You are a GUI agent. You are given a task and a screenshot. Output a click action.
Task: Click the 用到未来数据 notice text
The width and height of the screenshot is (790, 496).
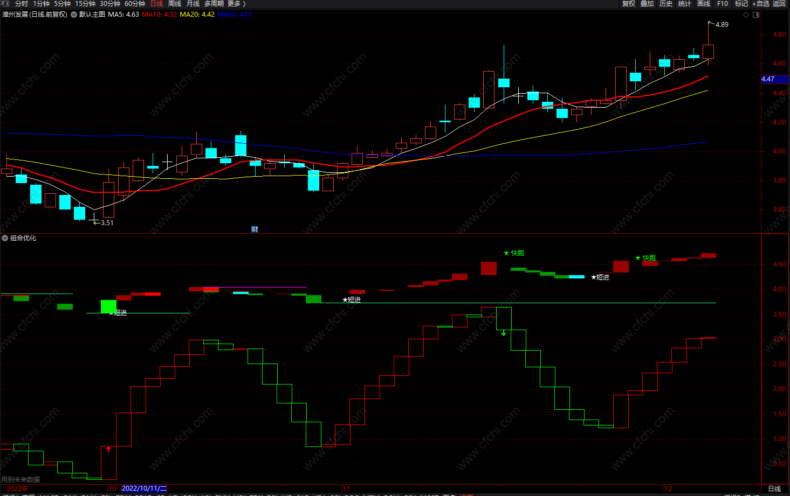[20, 479]
